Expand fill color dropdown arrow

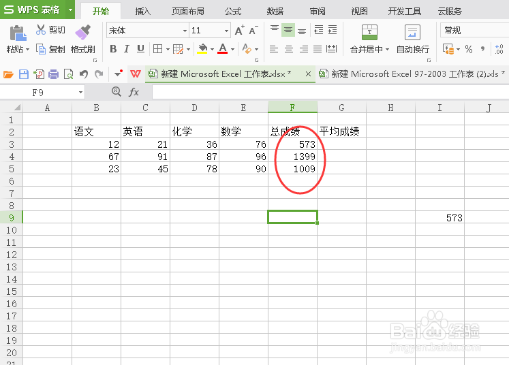tap(212, 49)
